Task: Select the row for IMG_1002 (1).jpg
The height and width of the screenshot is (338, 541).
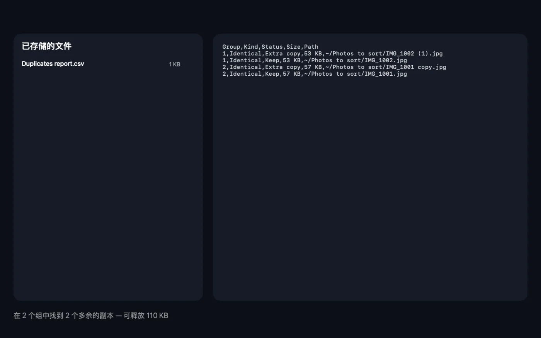Action: [x=332, y=54]
